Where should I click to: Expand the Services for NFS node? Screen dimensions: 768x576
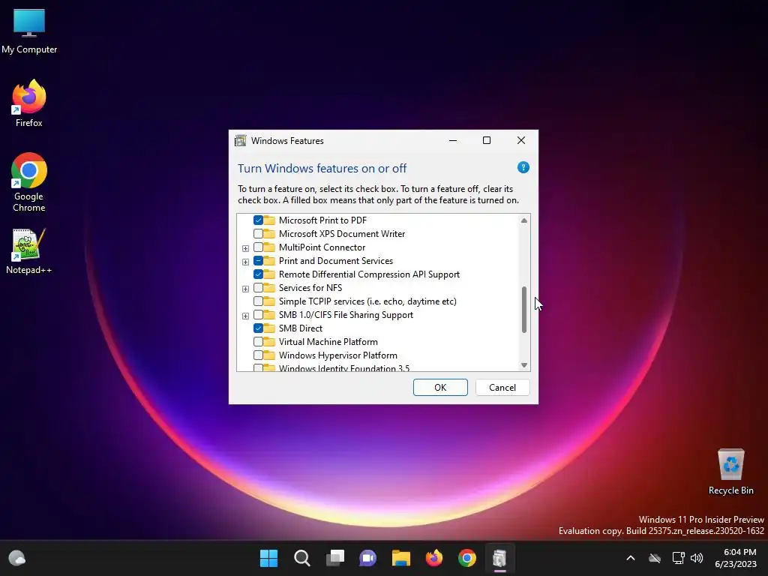point(245,289)
